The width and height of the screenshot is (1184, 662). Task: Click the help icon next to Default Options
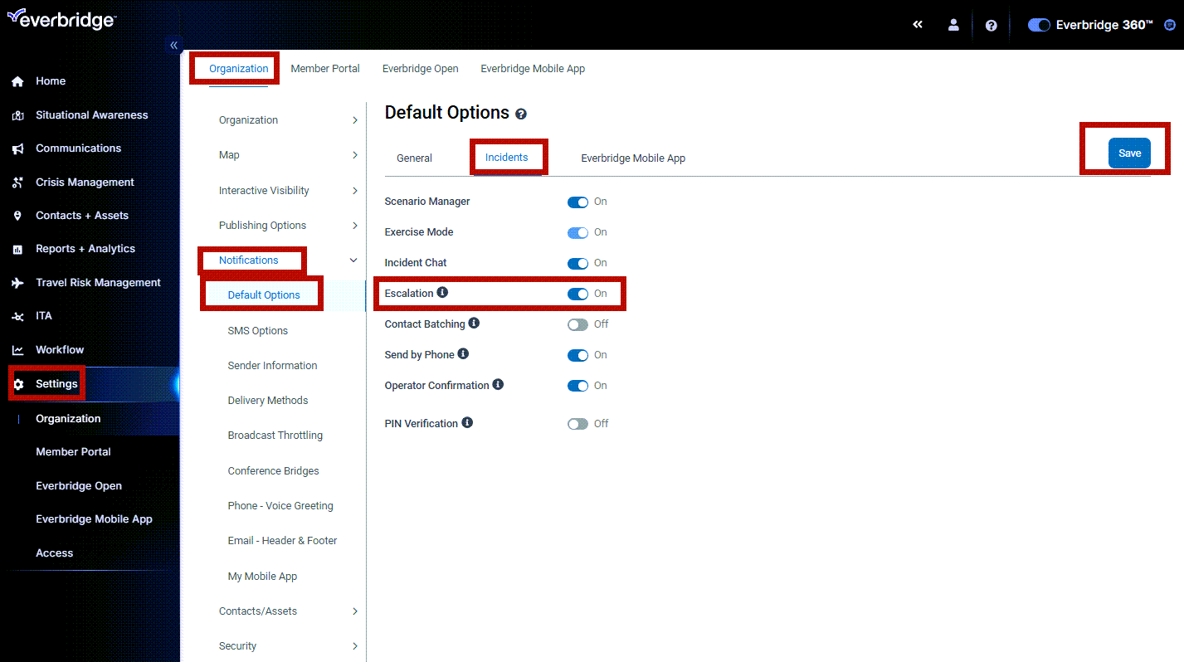click(521, 114)
